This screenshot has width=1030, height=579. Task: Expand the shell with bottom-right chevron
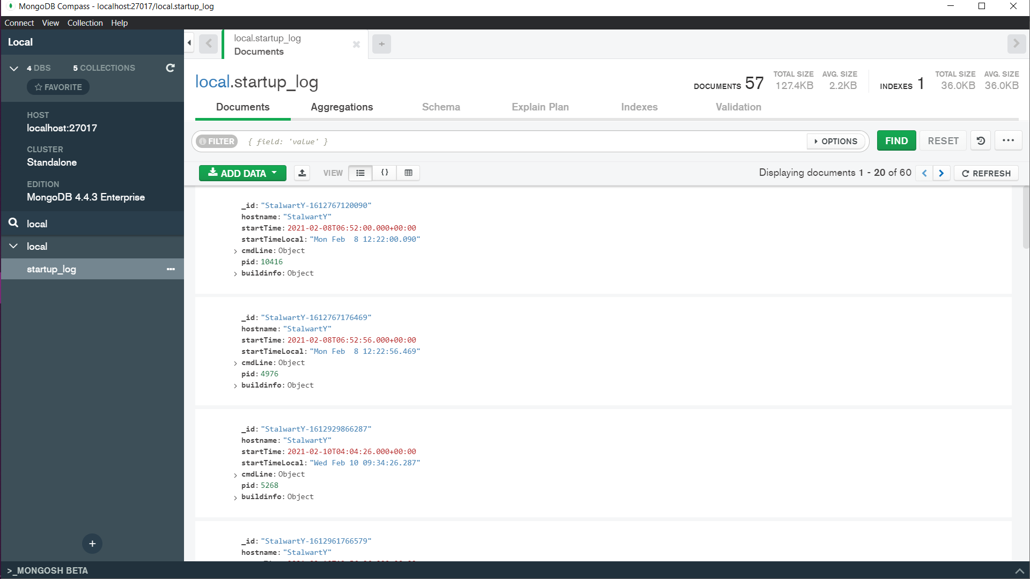pos(1019,571)
